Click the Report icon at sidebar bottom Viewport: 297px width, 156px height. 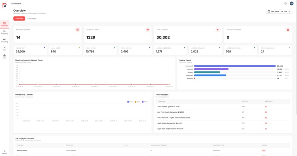pos(4,152)
